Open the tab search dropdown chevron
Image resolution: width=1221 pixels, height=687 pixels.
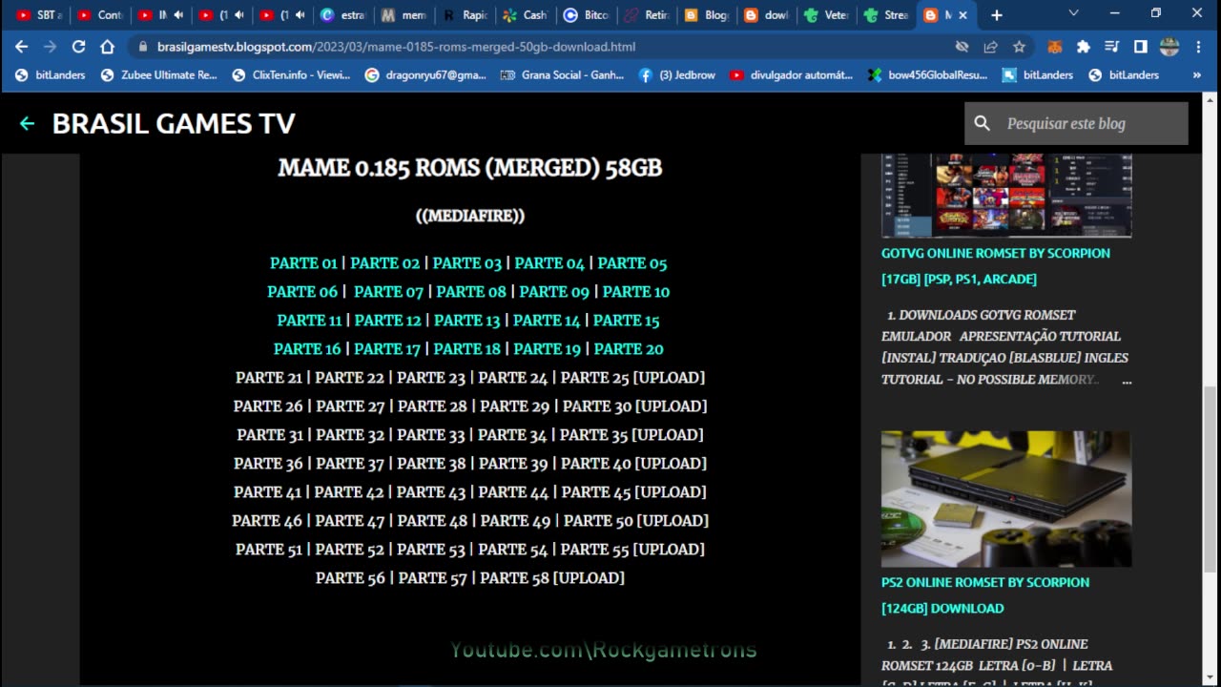pos(1074,13)
